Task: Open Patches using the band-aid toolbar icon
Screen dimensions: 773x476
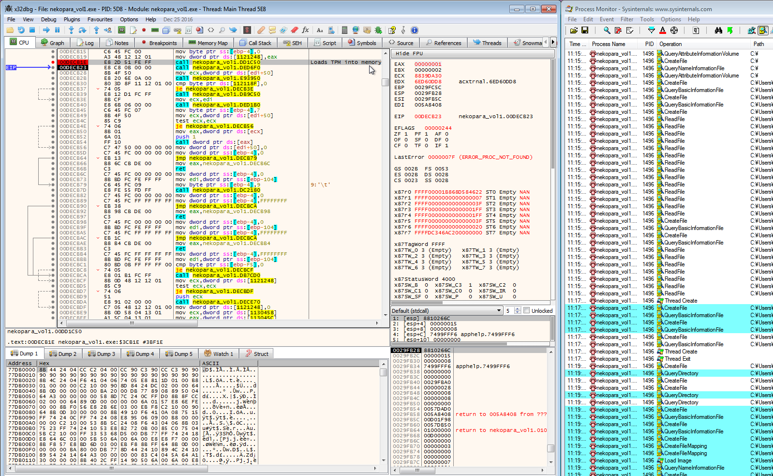Action: [261, 30]
